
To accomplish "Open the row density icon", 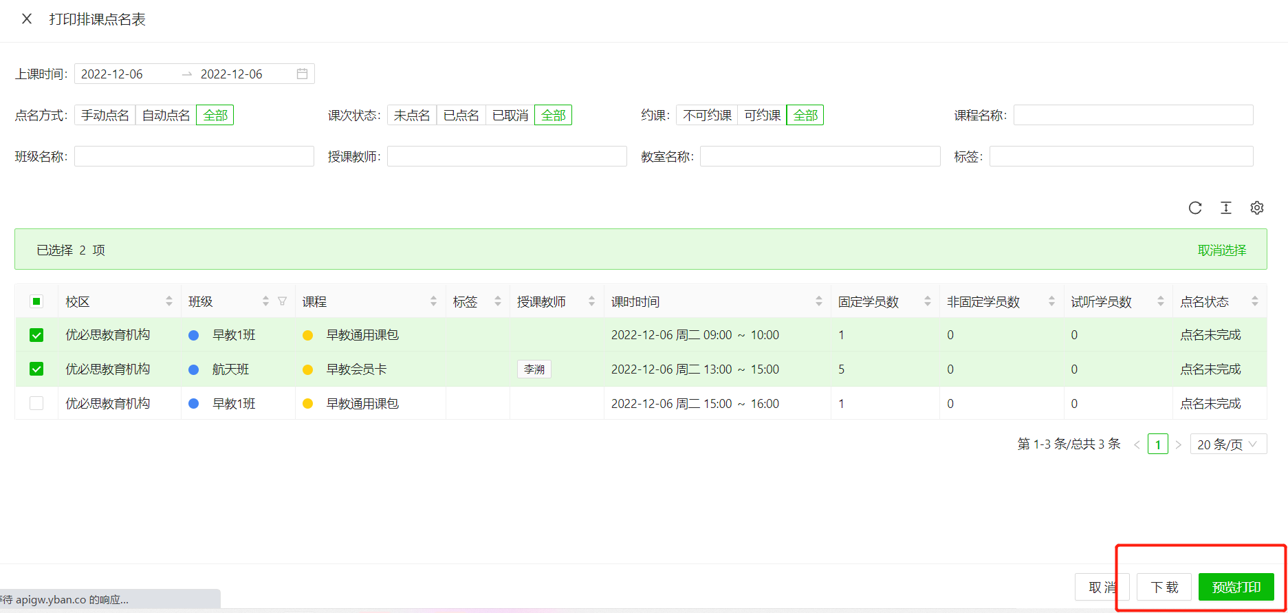I will (x=1226, y=208).
